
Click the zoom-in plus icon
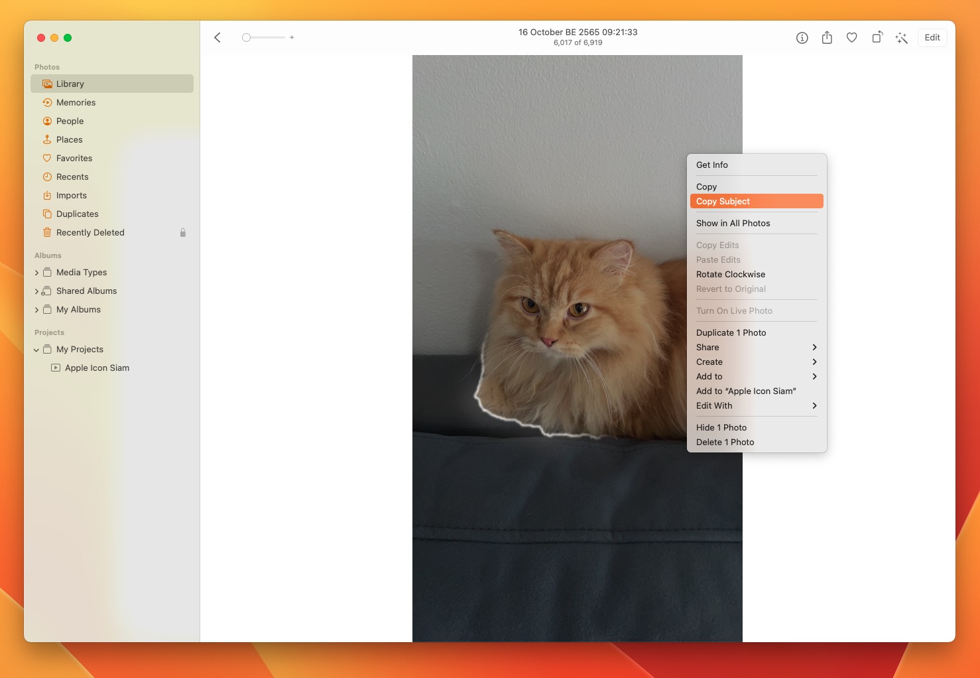292,38
